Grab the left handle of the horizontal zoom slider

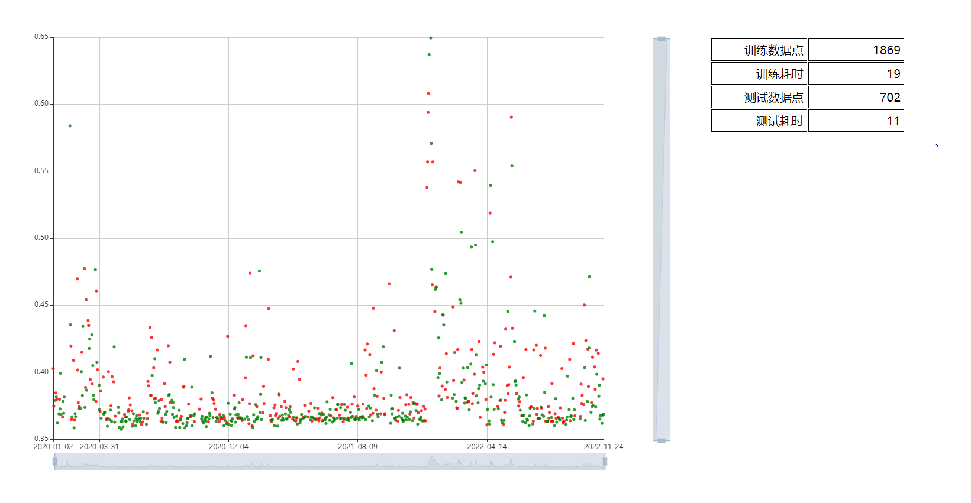54,462
